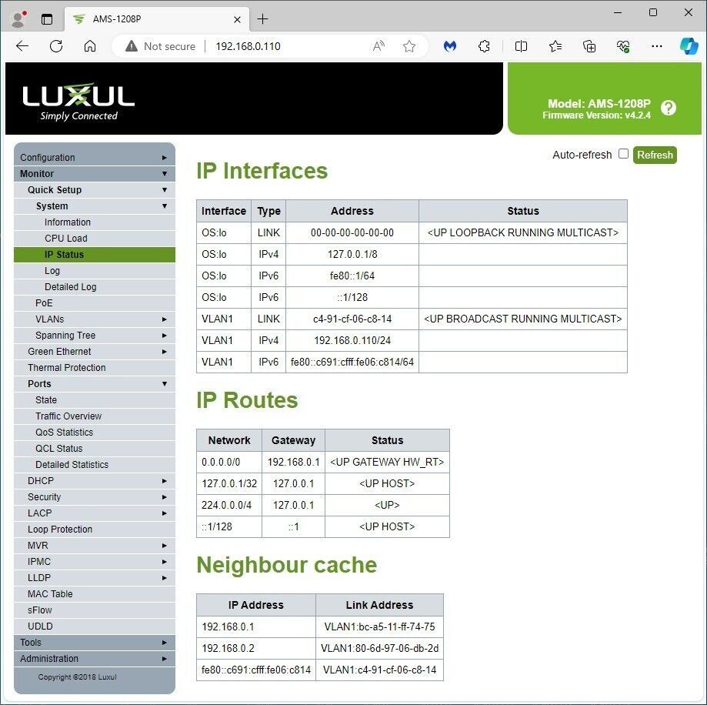Image resolution: width=707 pixels, height=705 pixels.
Task: Open Settings and more ellipsis menu
Action: pos(657,46)
